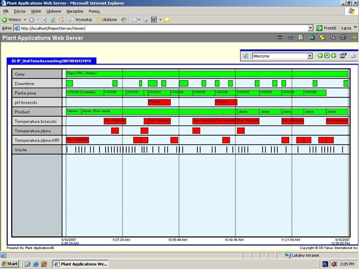Click the copy documents icon in header

333,37
